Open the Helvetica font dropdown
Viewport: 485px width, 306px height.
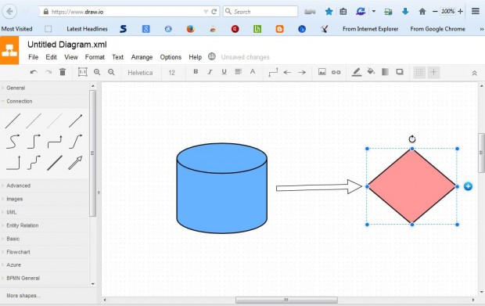(x=140, y=73)
